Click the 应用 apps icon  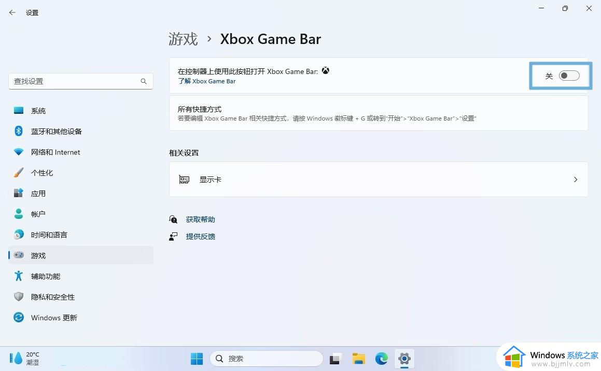(x=18, y=193)
